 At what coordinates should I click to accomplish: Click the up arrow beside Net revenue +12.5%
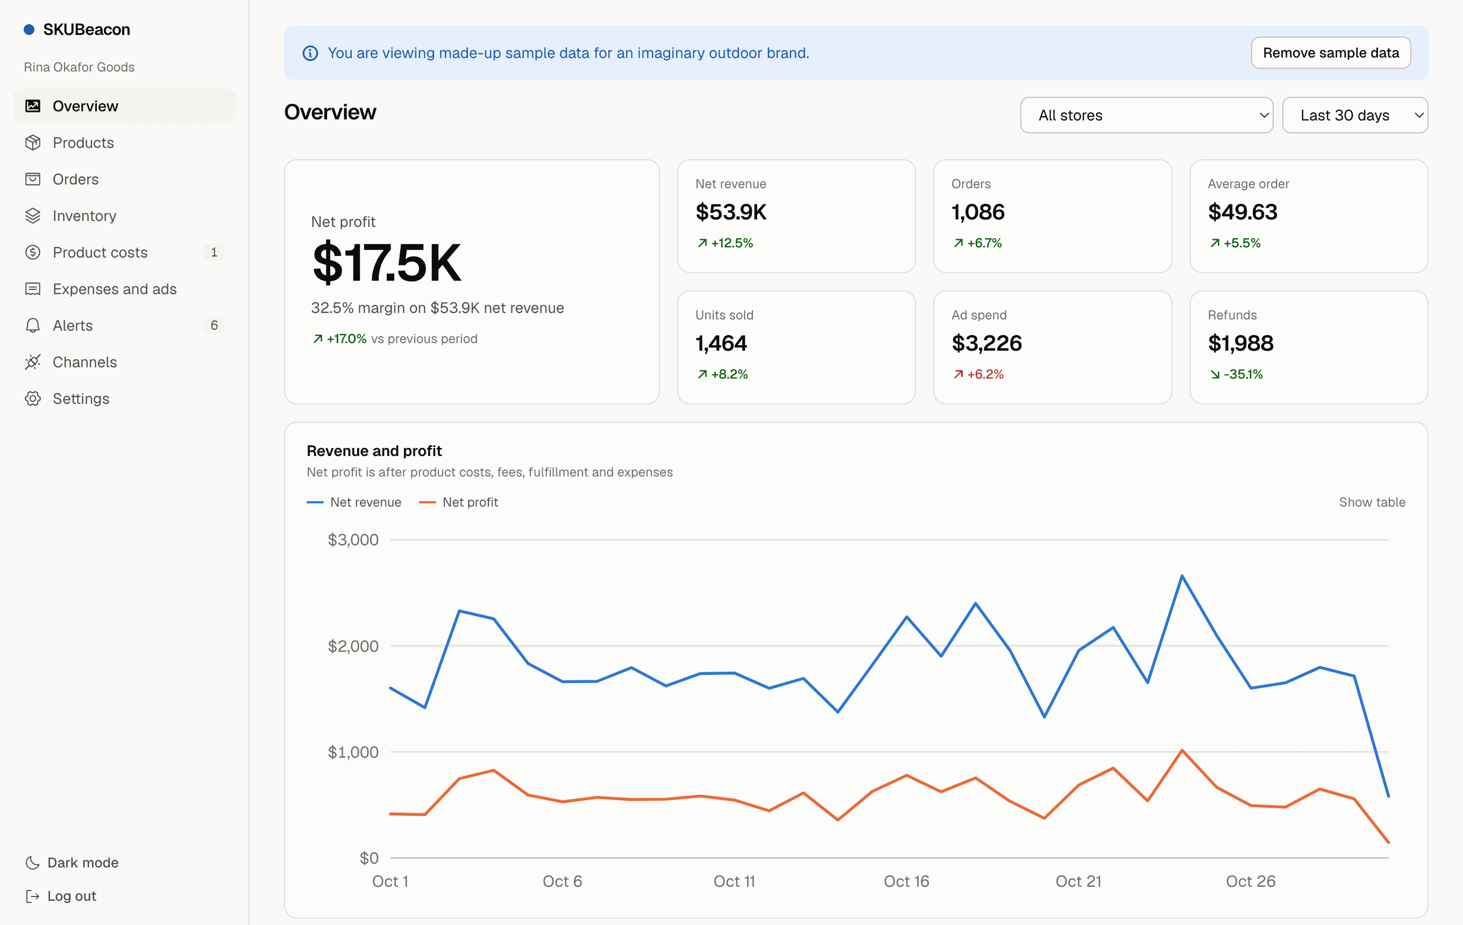(x=702, y=243)
